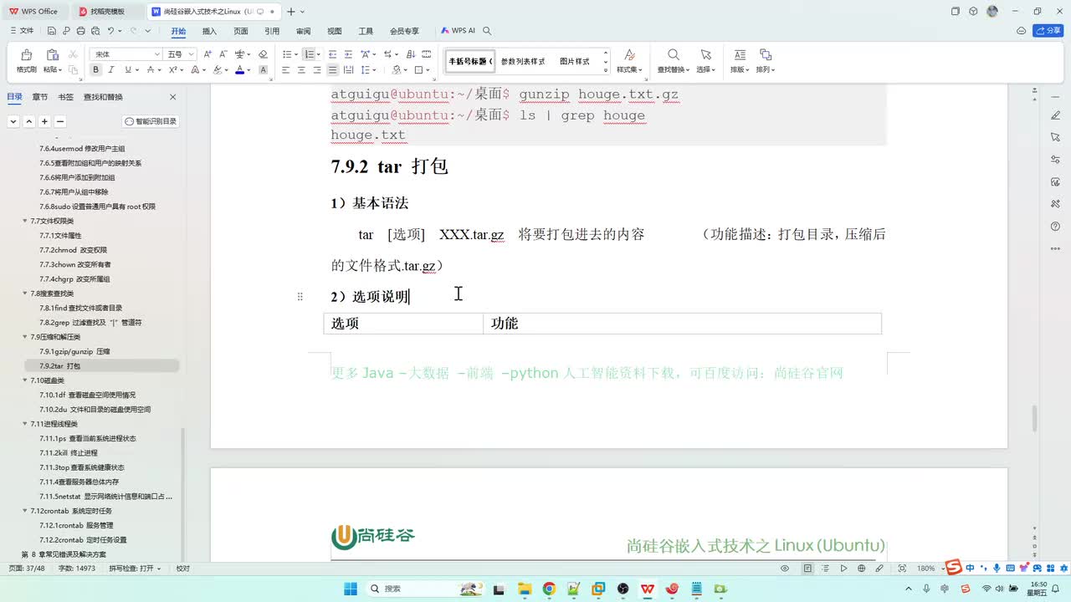Click the 排列 arrange icon
Screen dimensions: 1071x602
pyautogui.click(x=765, y=55)
